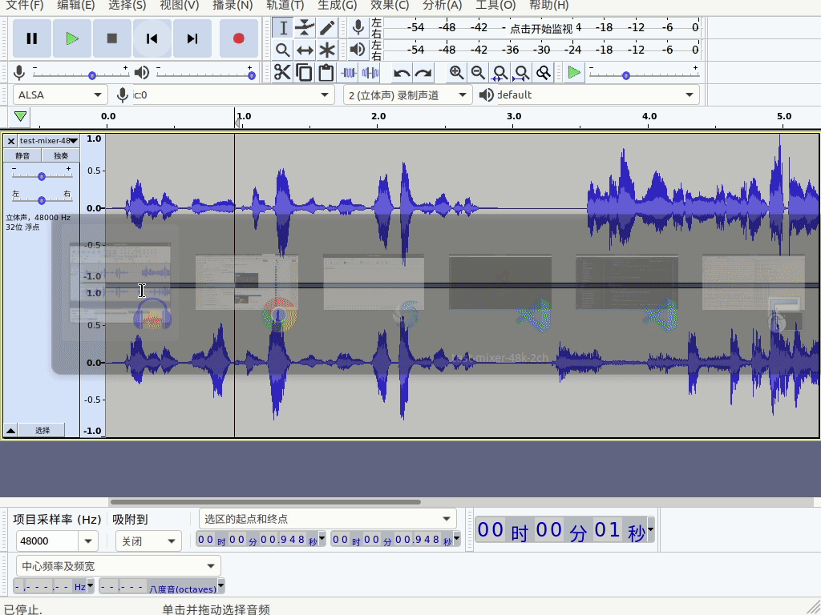This screenshot has height=615, width=821.
Task: Start recording with the red Record button
Action: tap(239, 38)
